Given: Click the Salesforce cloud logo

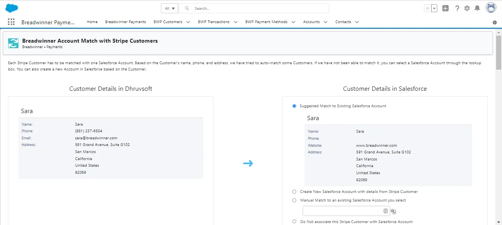Looking at the screenshot, I should point(12,8).
